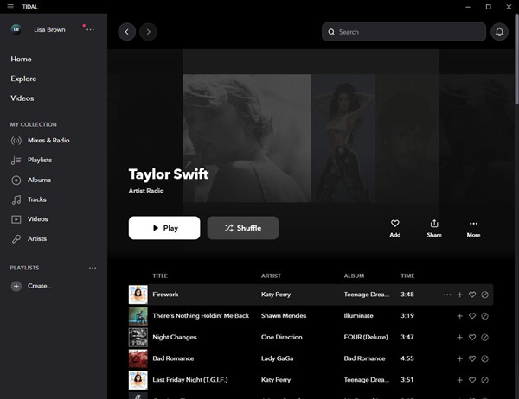Open Teenage Dream album link on Firework row
The image size is (519, 399).
[x=367, y=294]
